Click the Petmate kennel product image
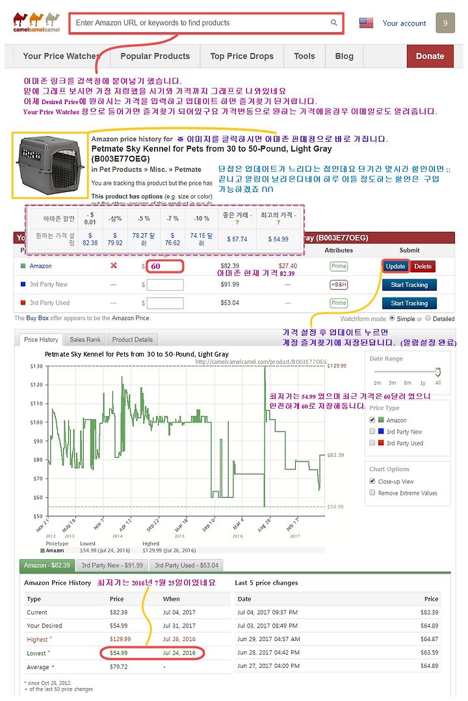Screen dimensions: 468x701 pos(49,165)
